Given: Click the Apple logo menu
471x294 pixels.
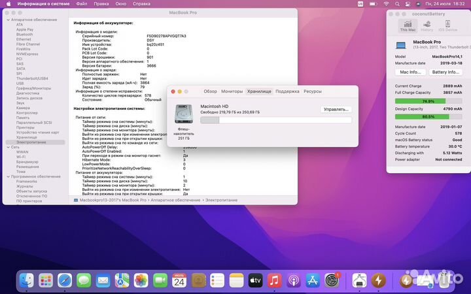Looking at the screenshot, I should (9, 4).
